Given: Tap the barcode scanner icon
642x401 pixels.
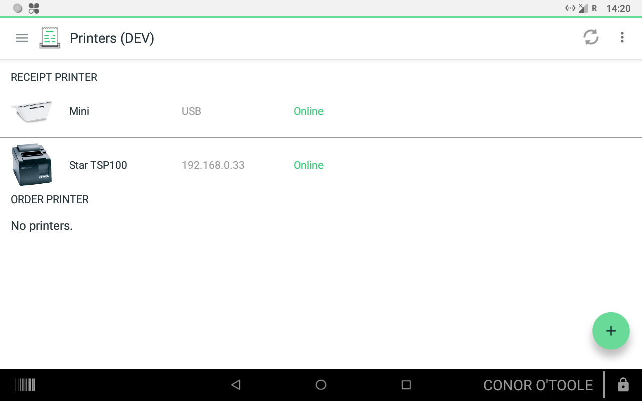Looking at the screenshot, I should pos(25,385).
